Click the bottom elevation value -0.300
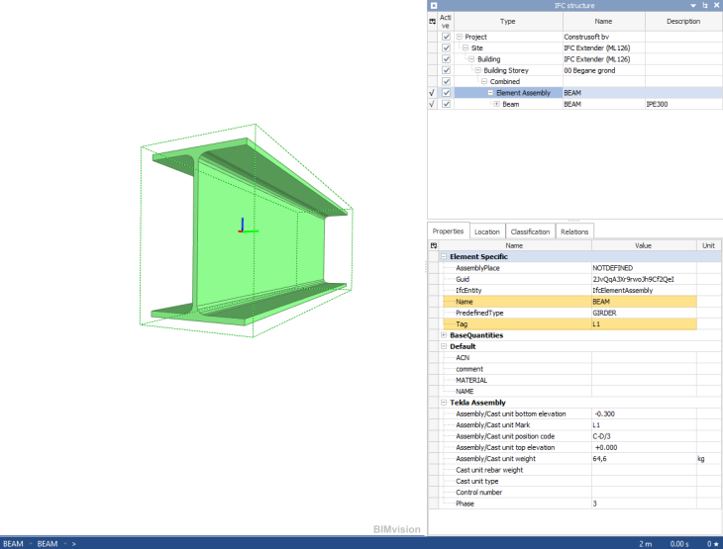This screenshot has height=549, width=723. (x=604, y=413)
